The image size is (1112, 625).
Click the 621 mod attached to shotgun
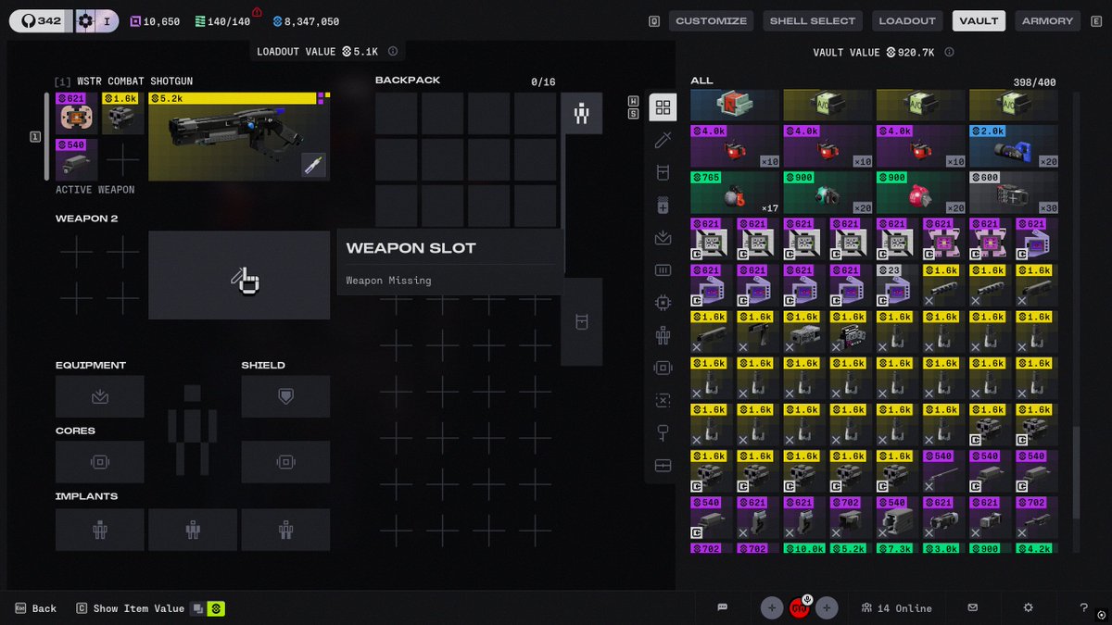pos(76,113)
